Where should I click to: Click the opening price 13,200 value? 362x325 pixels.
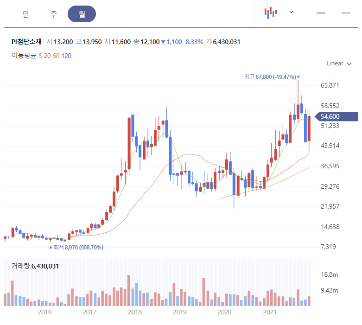(63, 42)
